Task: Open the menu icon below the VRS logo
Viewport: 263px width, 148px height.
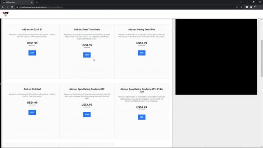Action: 5,16
